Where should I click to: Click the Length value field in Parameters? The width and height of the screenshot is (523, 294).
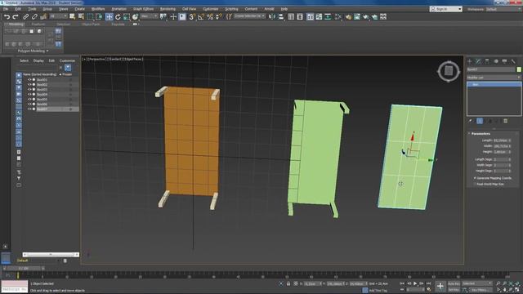[500, 140]
